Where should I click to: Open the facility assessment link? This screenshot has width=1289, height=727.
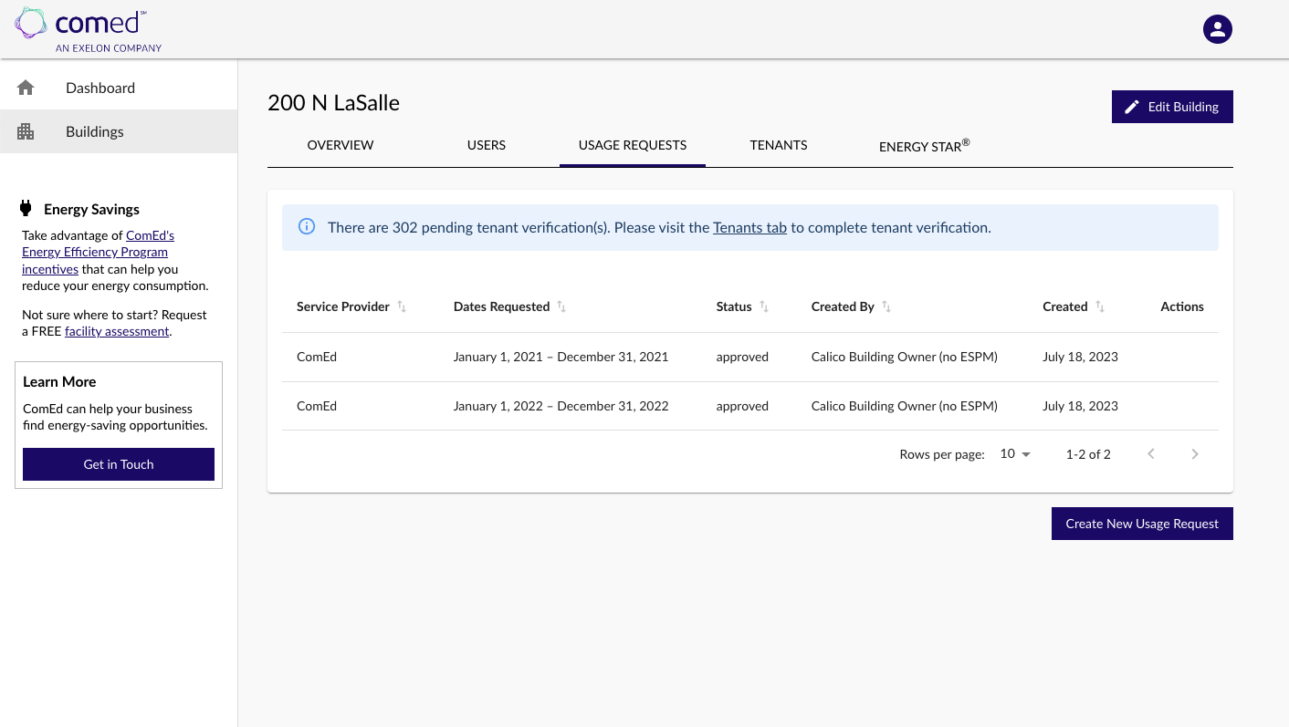pos(117,331)
